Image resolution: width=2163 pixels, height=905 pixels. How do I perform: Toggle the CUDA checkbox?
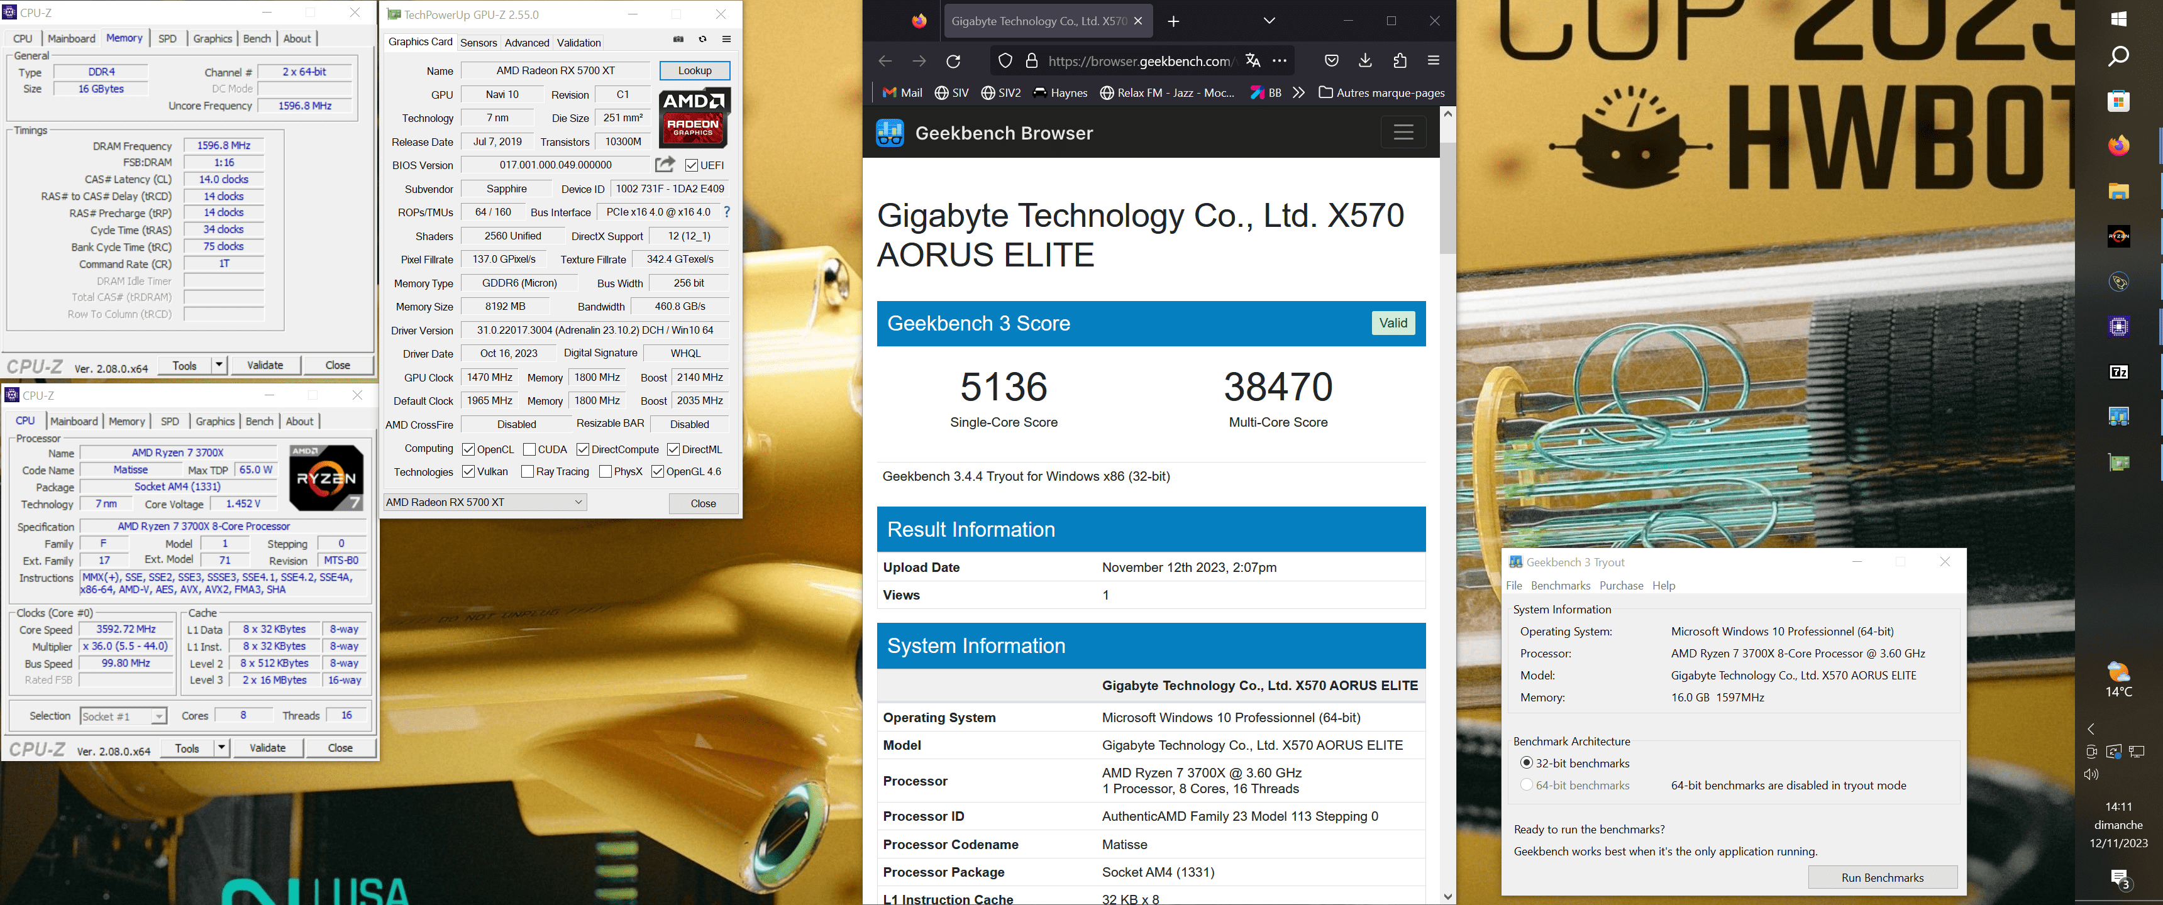tap(529, 450)
